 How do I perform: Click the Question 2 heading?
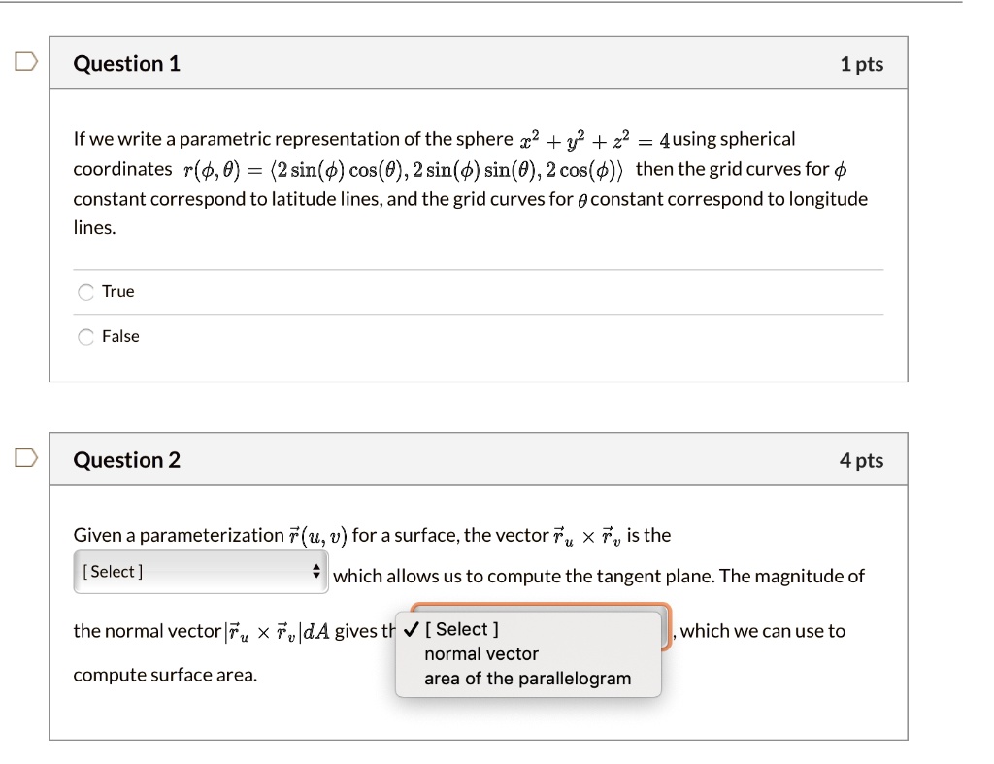[x=127, y=460]
